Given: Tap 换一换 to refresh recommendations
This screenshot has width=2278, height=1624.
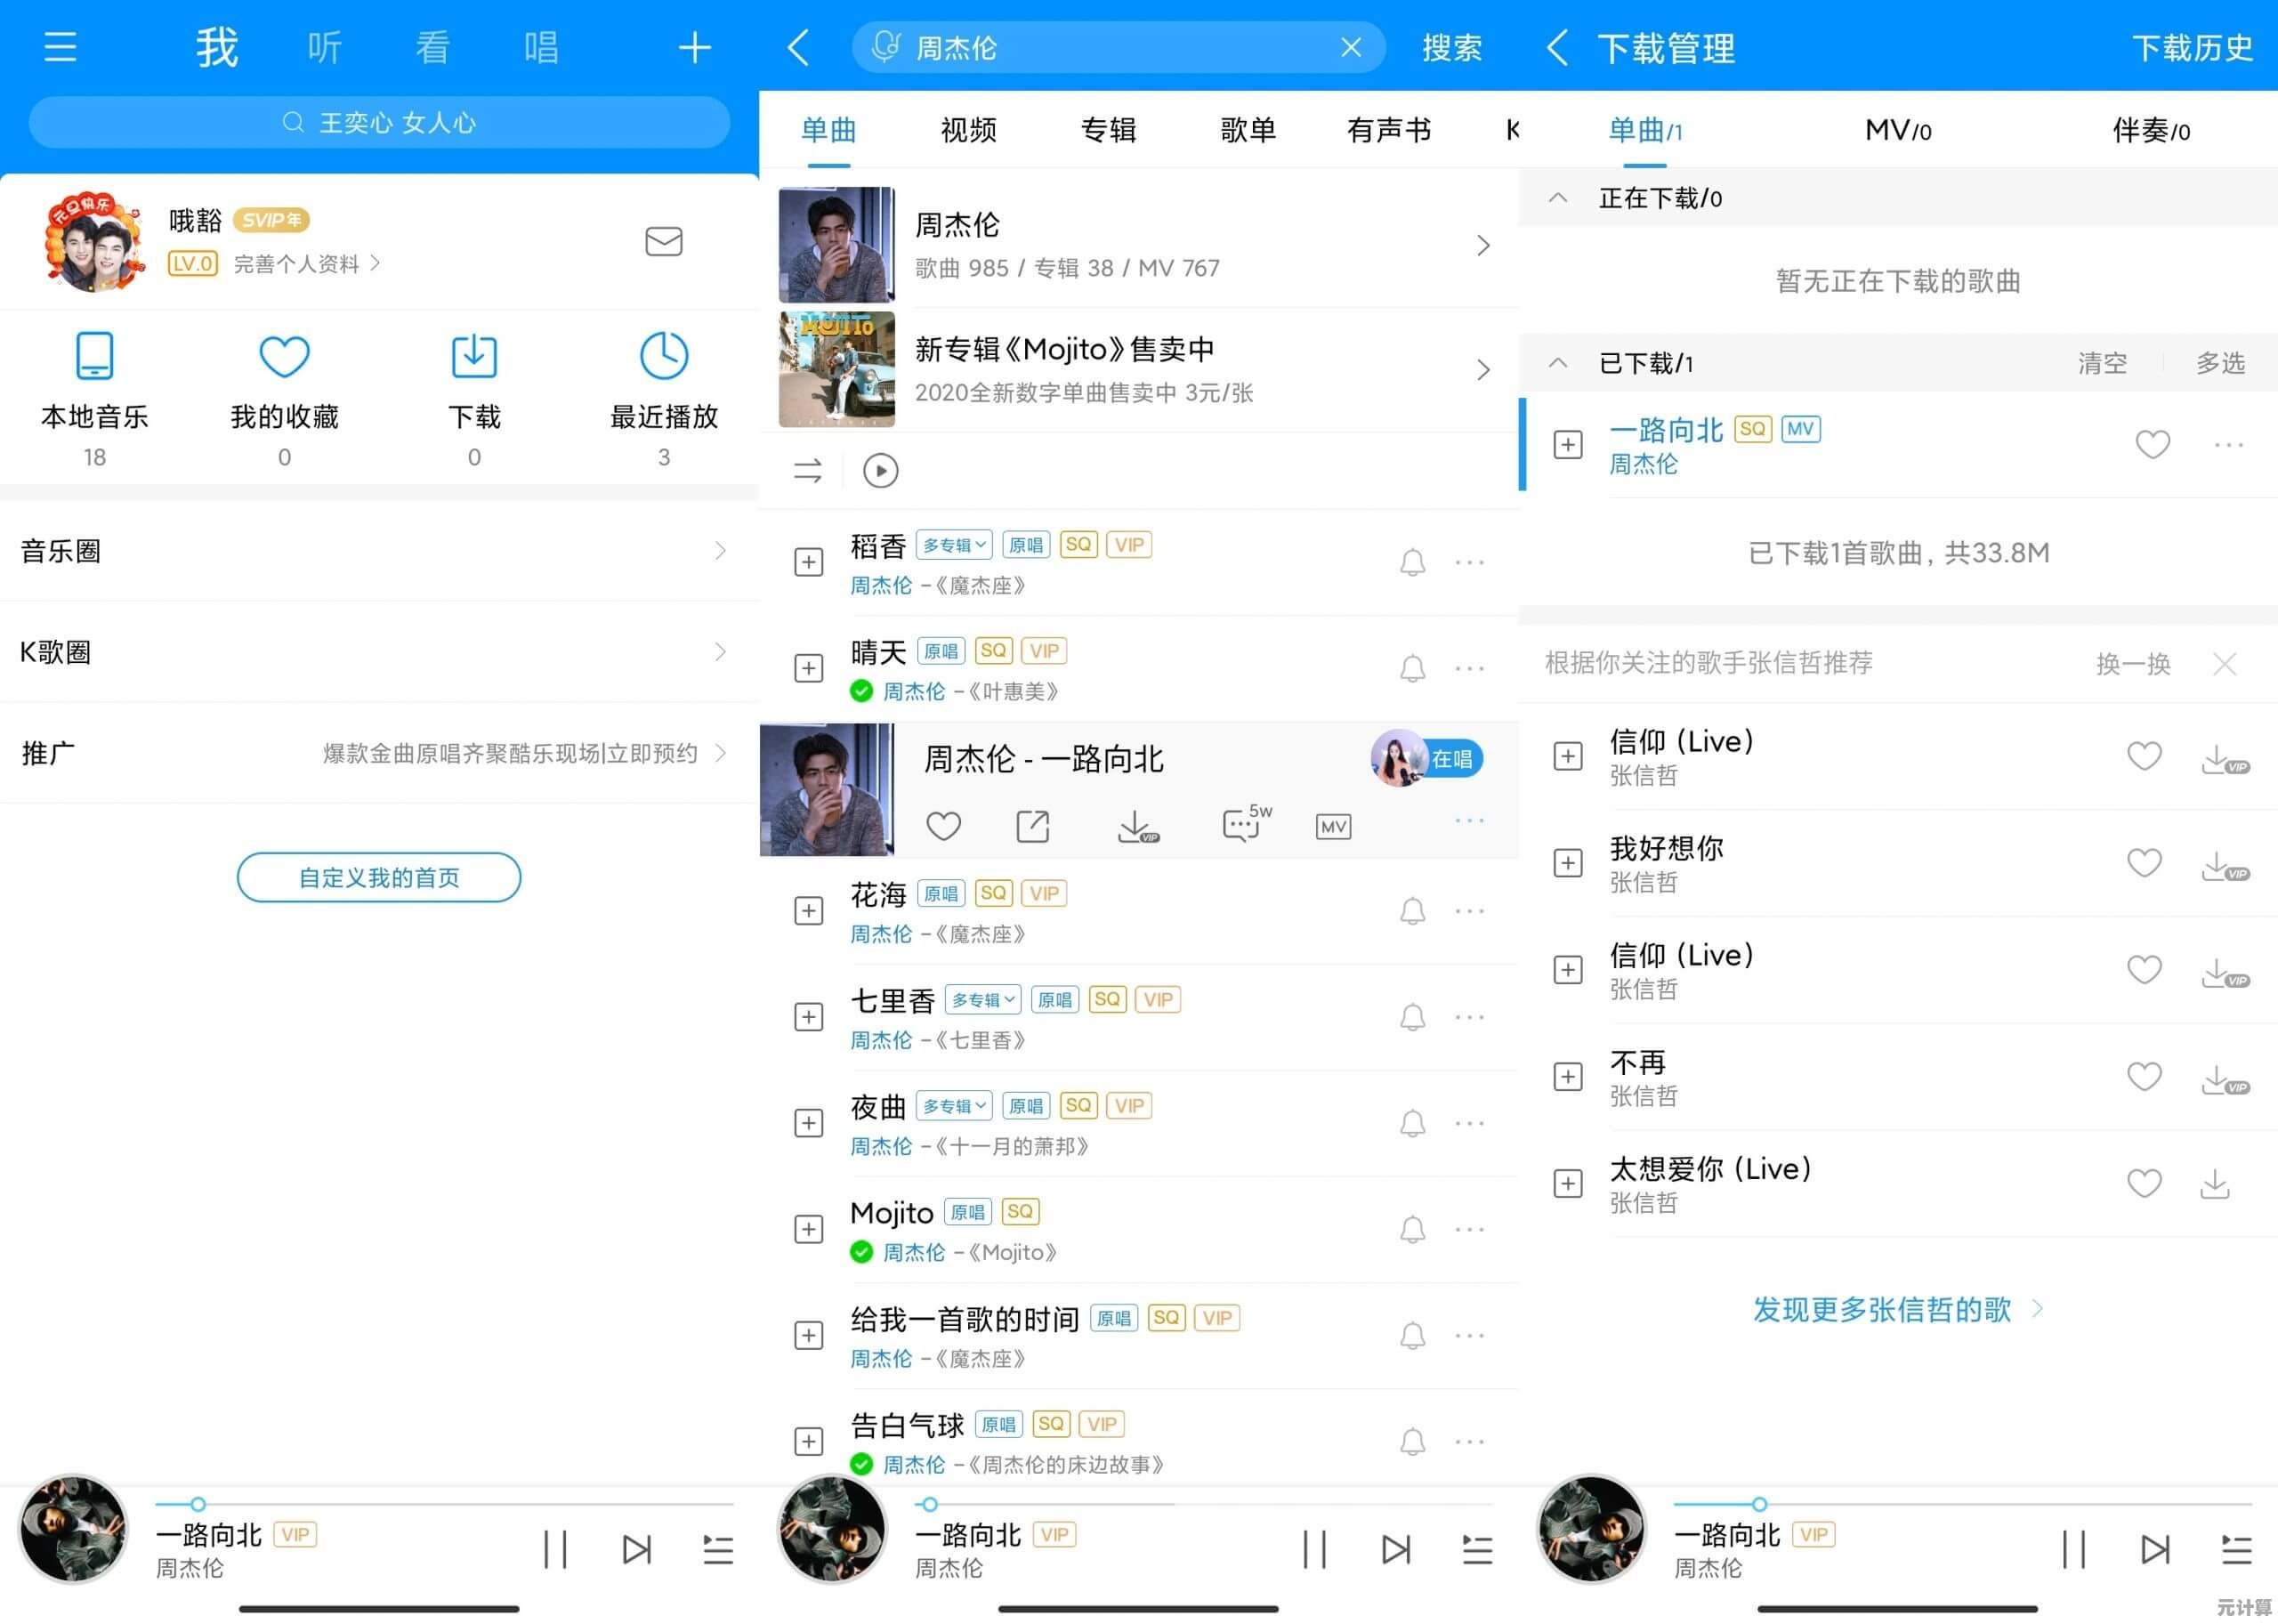Looking at the screenshot, I should [x=2132, y=663].
